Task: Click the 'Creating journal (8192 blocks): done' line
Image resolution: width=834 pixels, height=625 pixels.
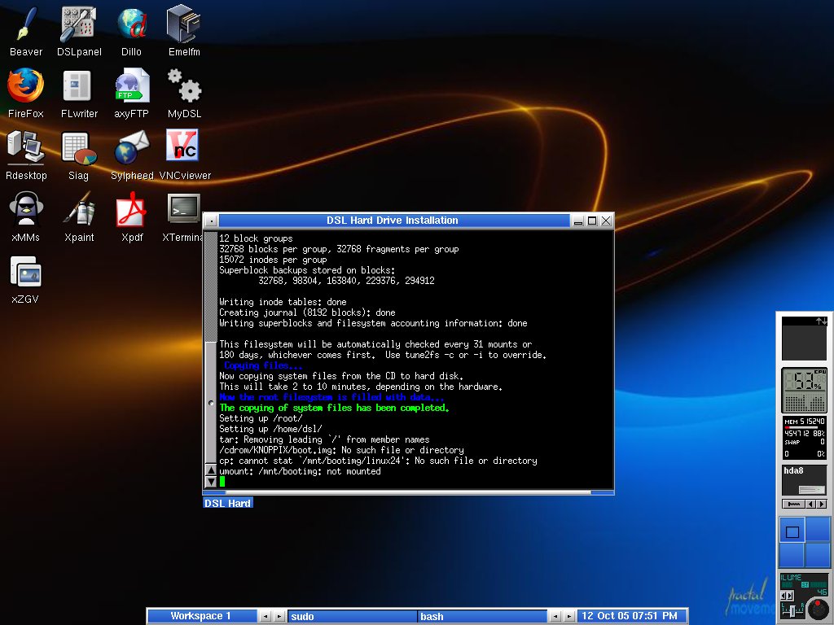Action: pos(307,312)
